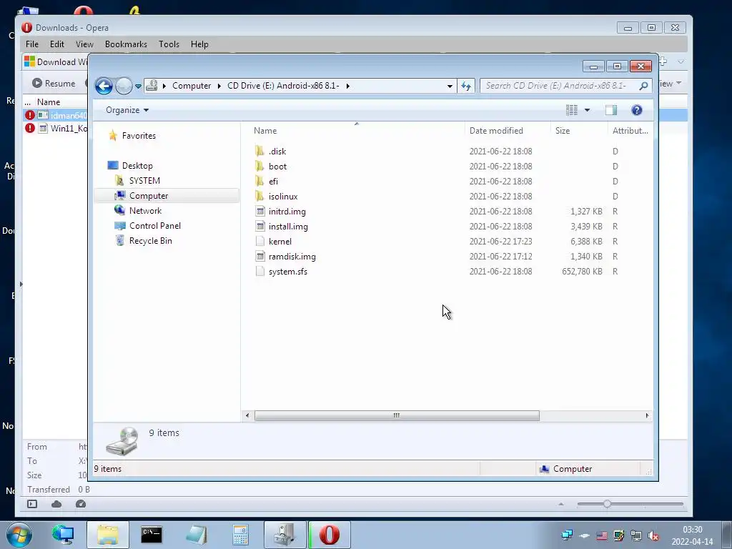Viewport: 732px width, 549px height.
Task: Click the Opera cloud sync icon
Action: click(x=56, y=504)
